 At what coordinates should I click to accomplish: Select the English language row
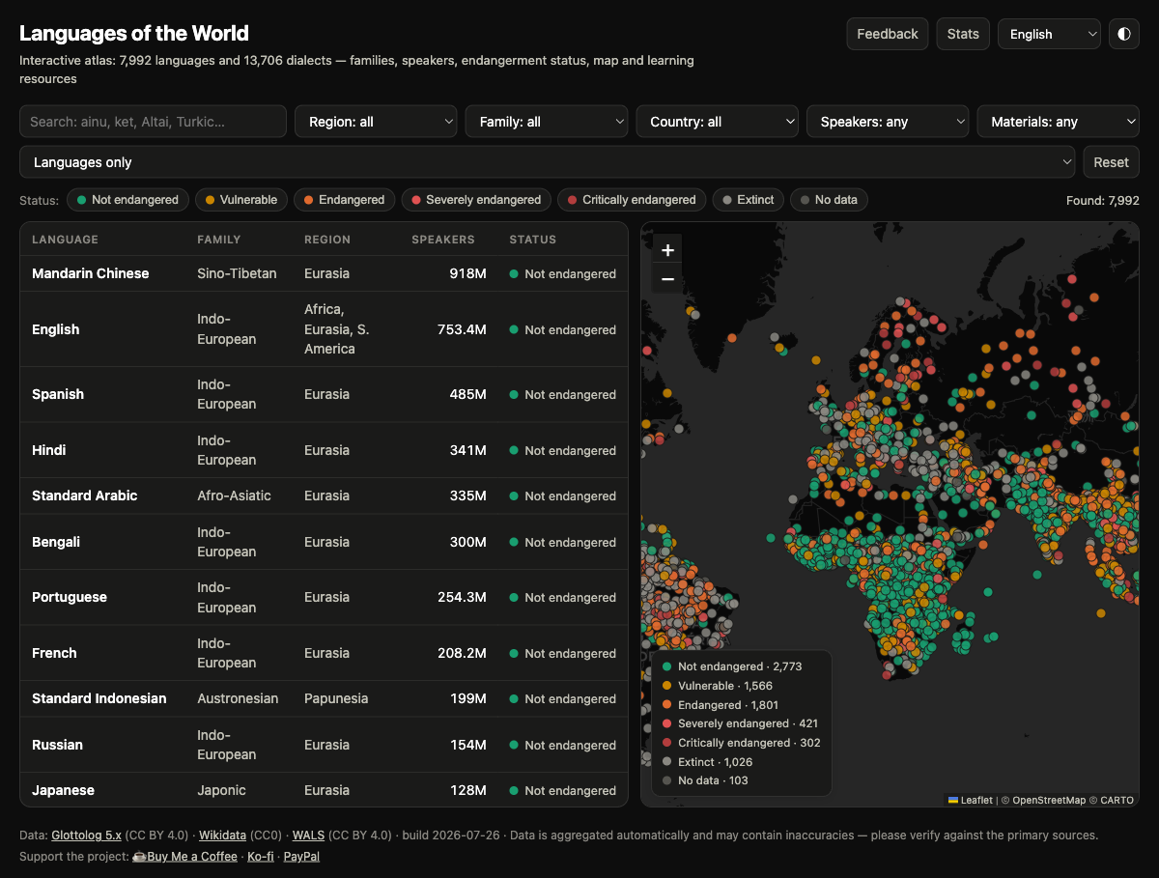(324, 329)
